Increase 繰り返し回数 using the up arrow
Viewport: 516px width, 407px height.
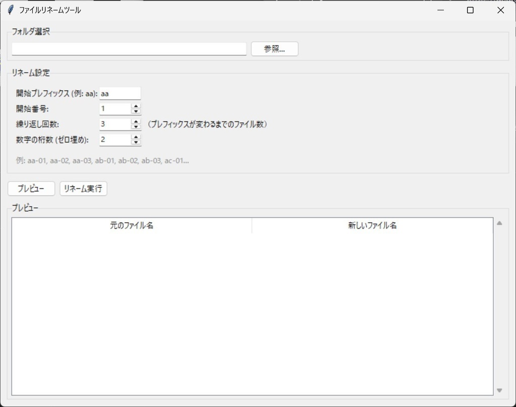click(135, 121)
